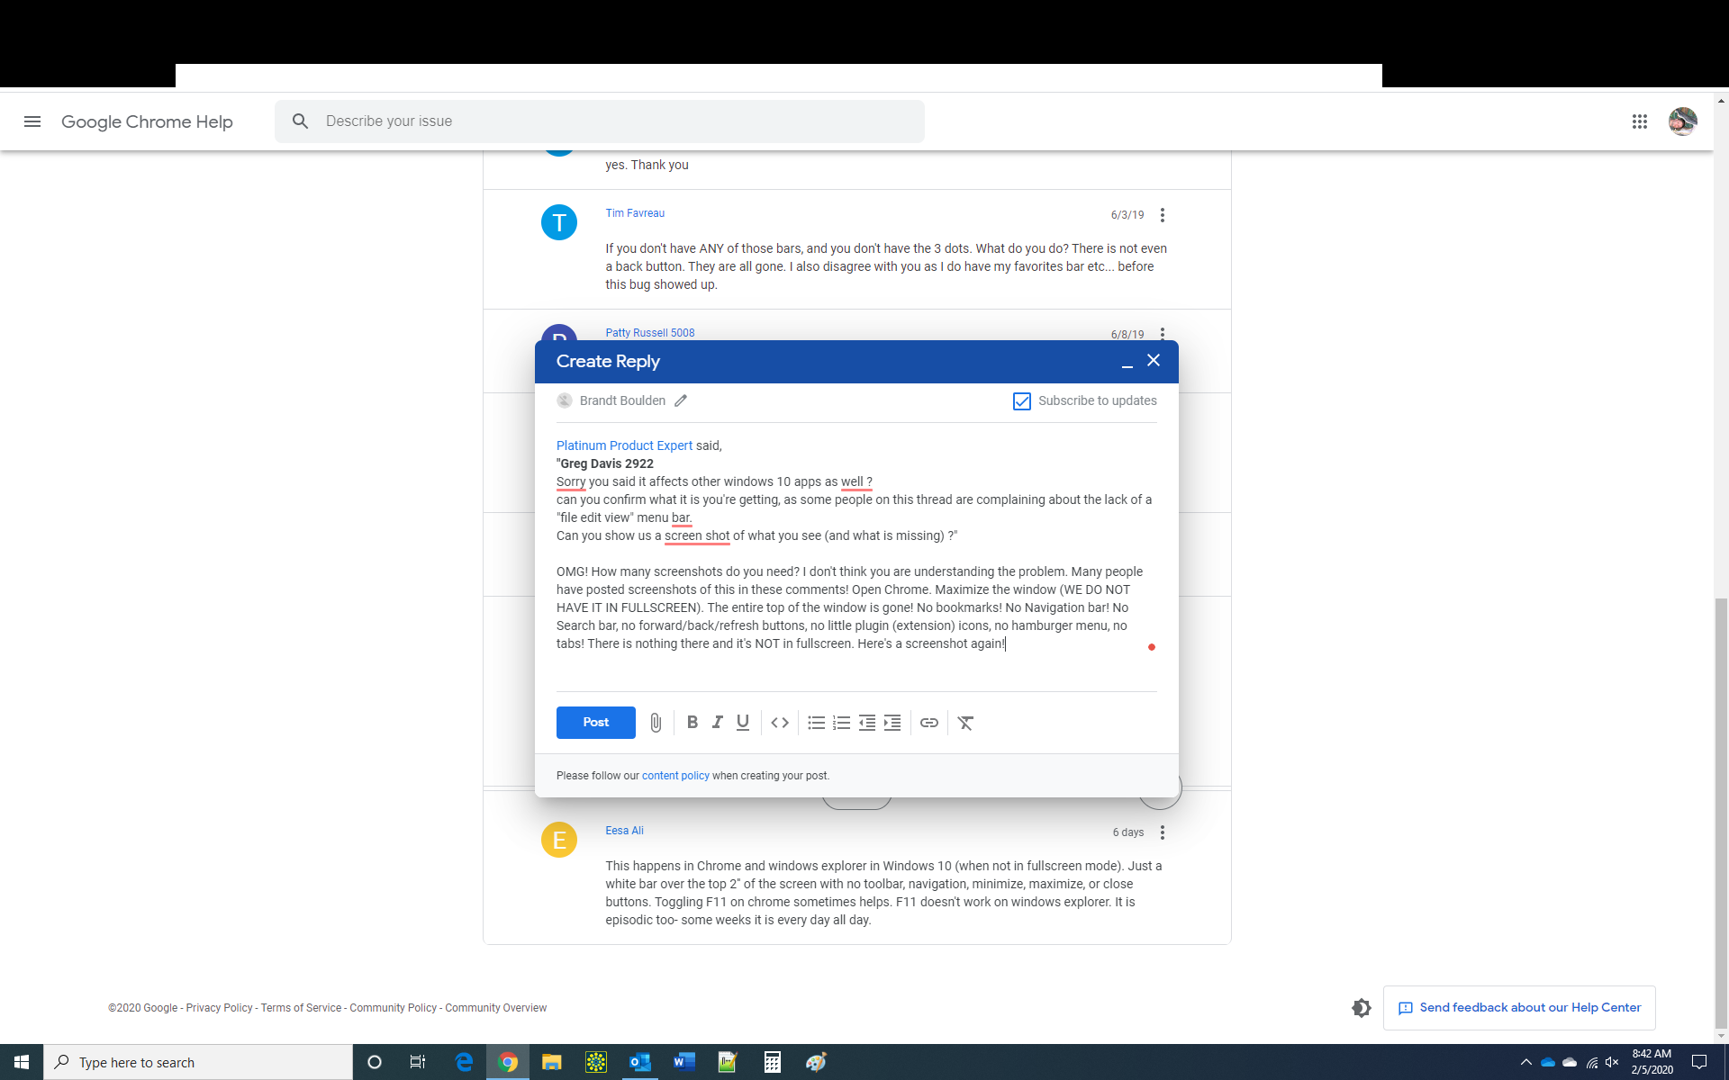
Task: Open the Google apps grid menu
Action: pyautogui.click(x=1639, y=121)
